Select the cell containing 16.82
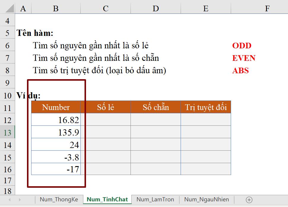The height and width of the screenshot is (207, 288). pos(55,120)
